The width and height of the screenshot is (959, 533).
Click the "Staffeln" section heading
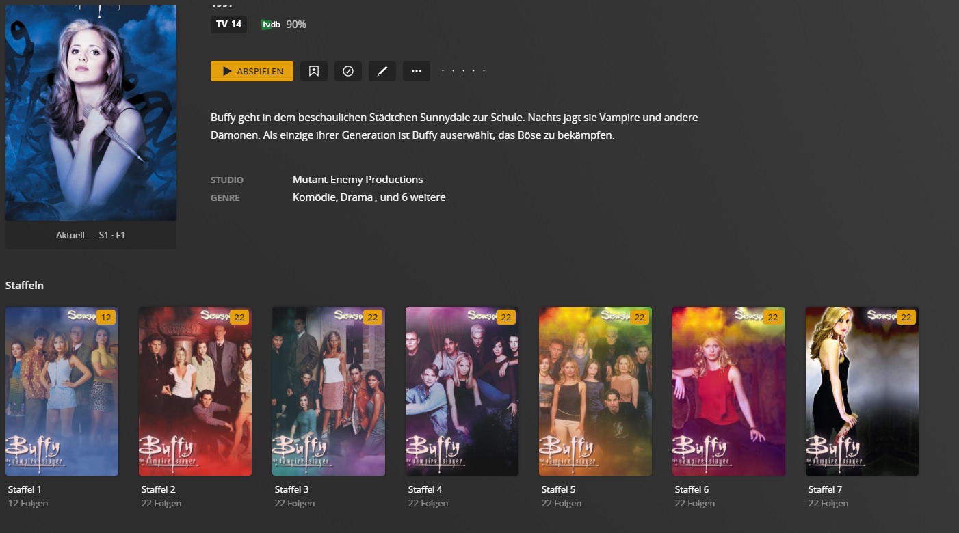point(25,286)
